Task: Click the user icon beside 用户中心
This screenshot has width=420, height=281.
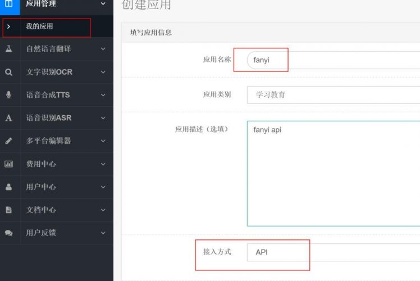Action: (x=9, y=187)
